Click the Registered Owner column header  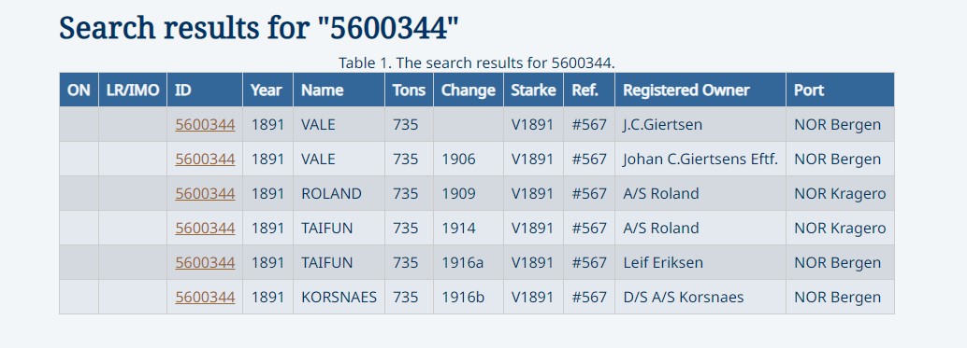[x=700, y=90]
